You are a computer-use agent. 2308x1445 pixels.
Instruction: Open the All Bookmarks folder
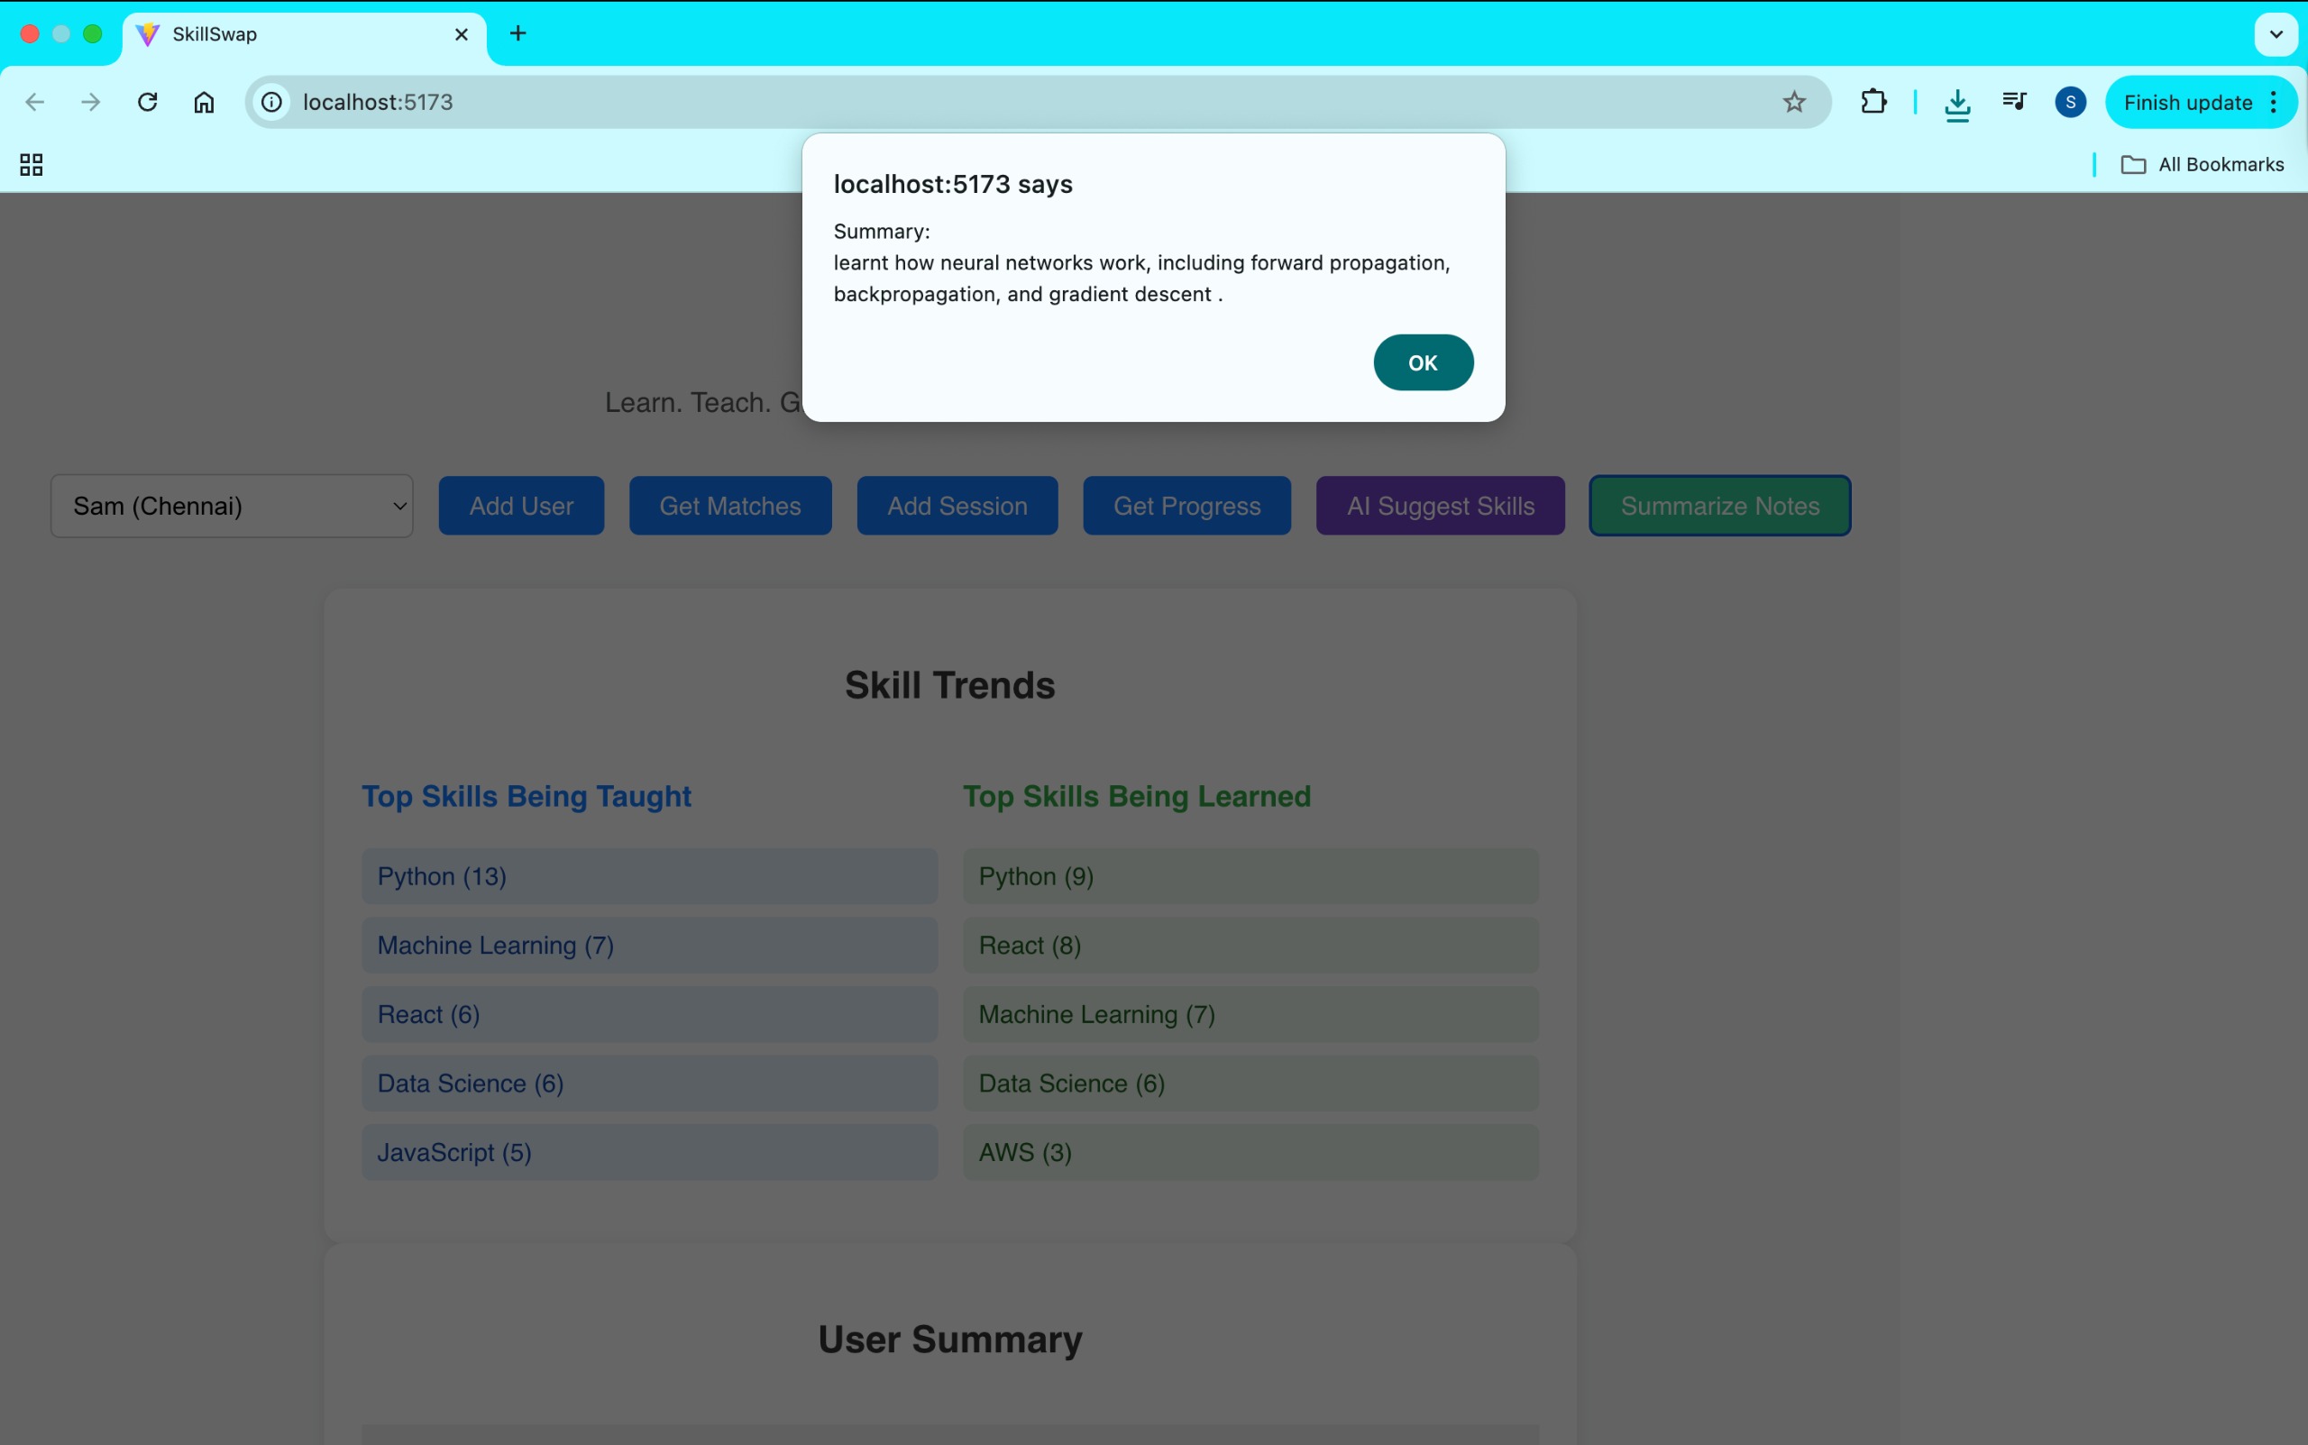click(x=2202, y=164)
